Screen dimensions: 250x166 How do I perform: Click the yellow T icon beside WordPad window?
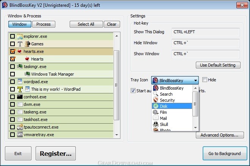point(20,89)
